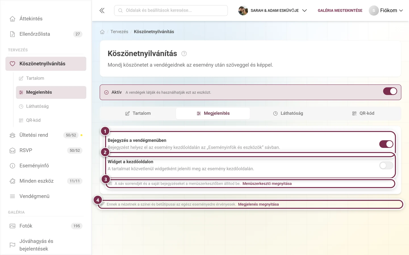Open help icon next to Köszönetnyilvánítás title
The height and width of the screenshot is (255, 409).
tap(184, 54)
